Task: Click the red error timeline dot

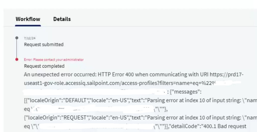Action: pyautogui.click(x=17, y=59)
